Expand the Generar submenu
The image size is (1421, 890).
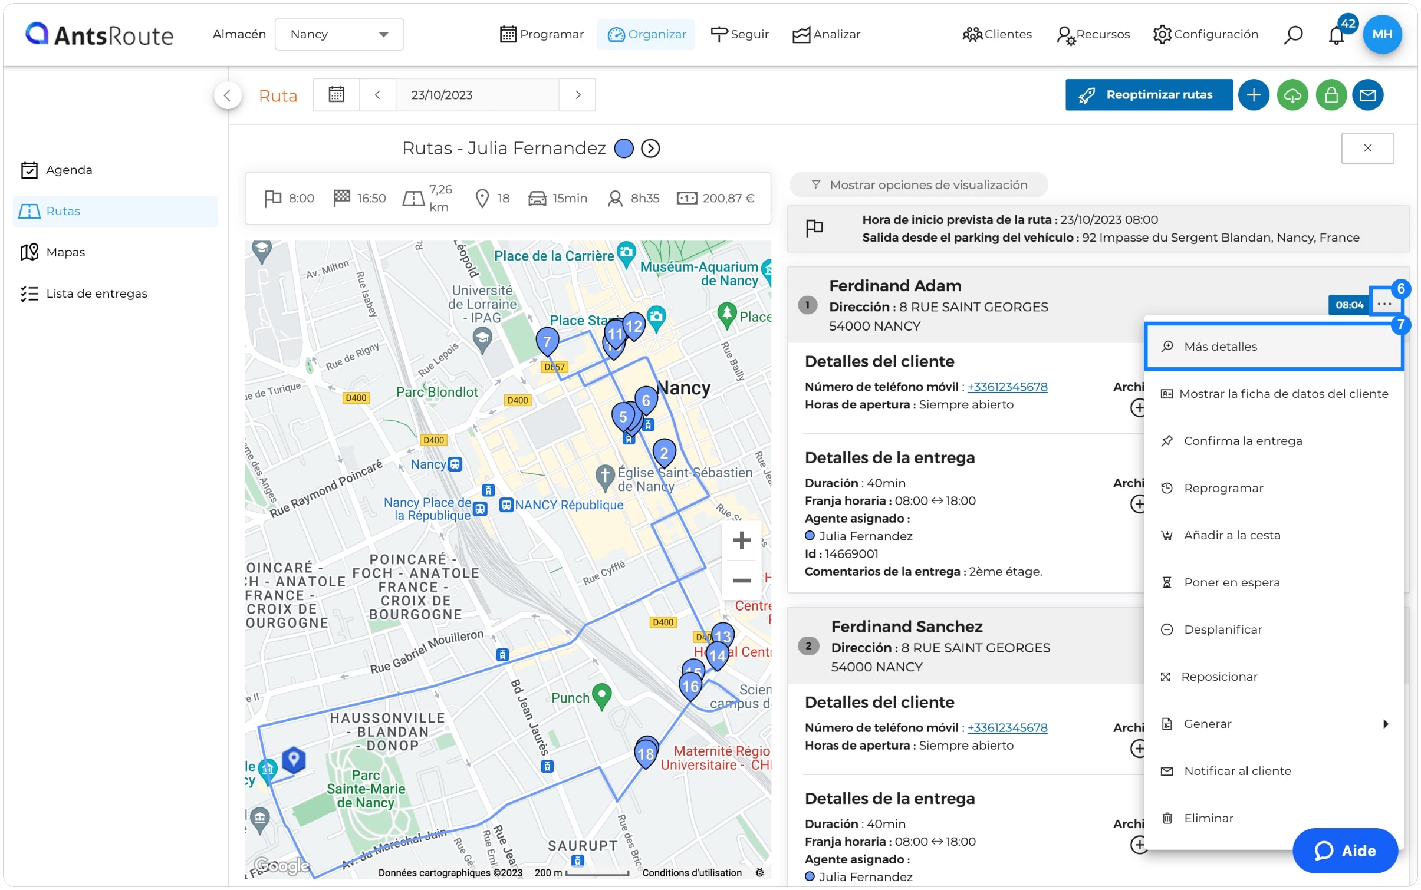pyautogui.click(x=1274, y=724)
